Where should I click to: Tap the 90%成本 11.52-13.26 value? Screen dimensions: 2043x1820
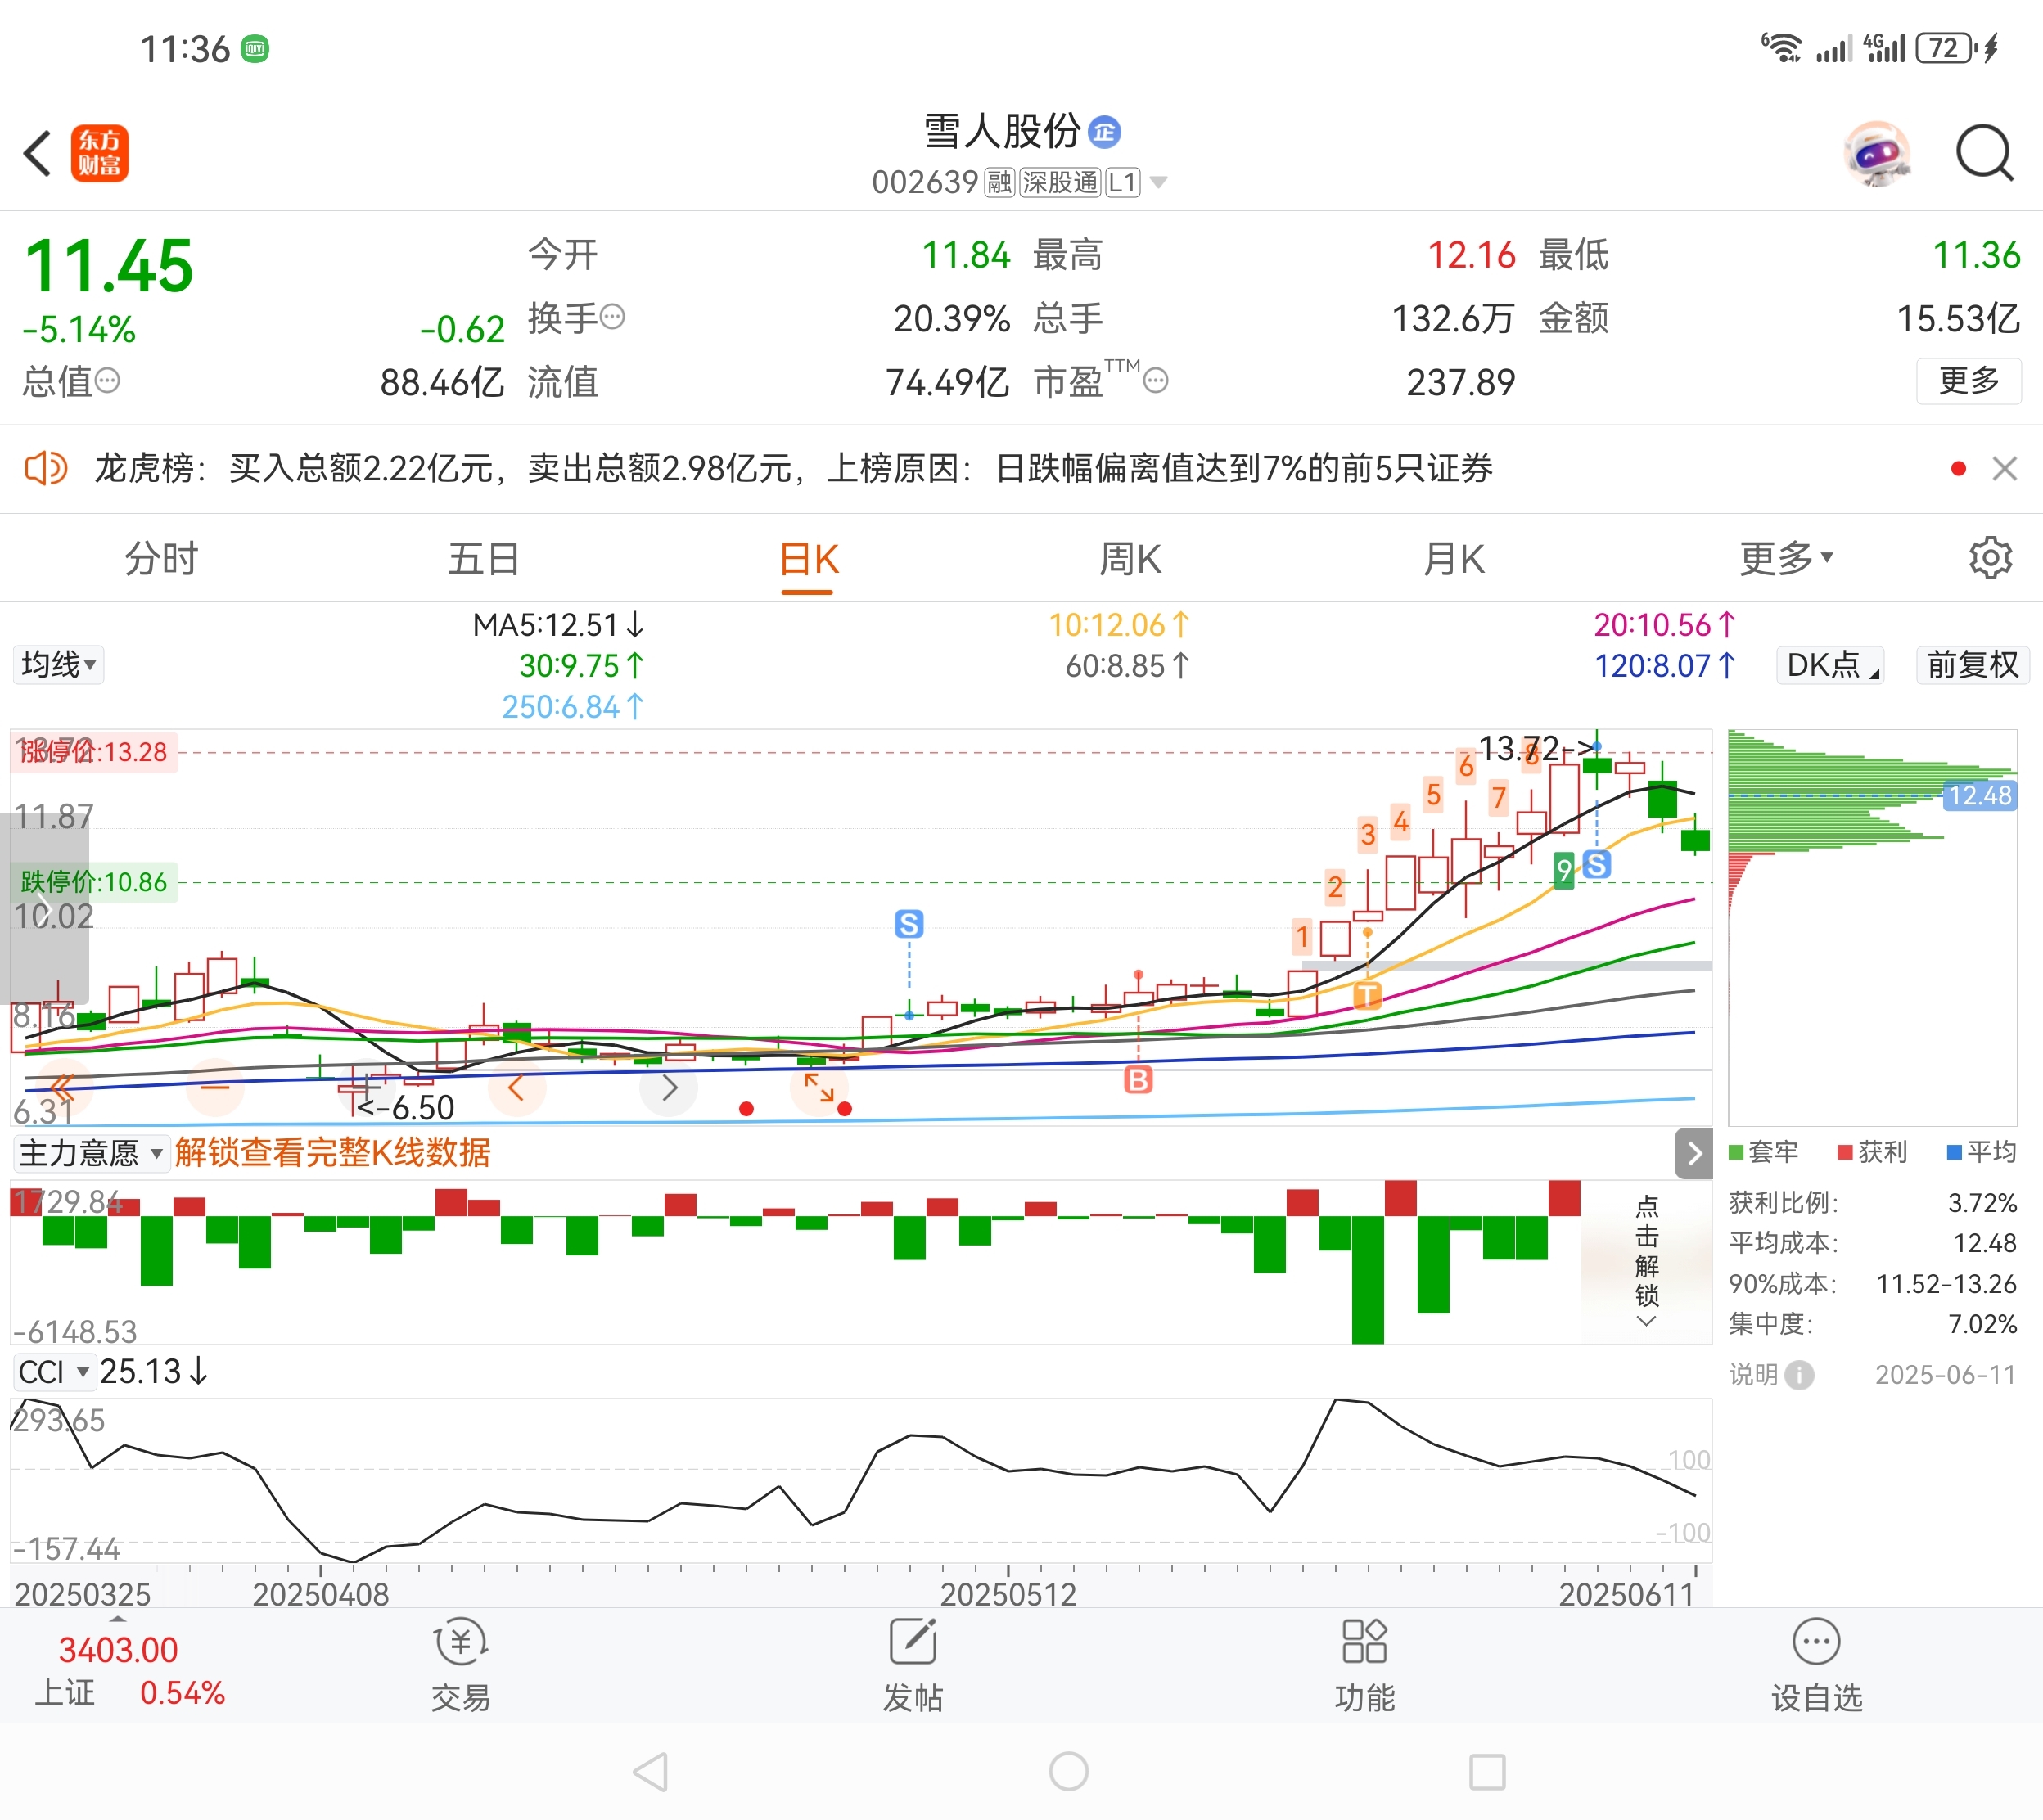pos(1946,1284)
